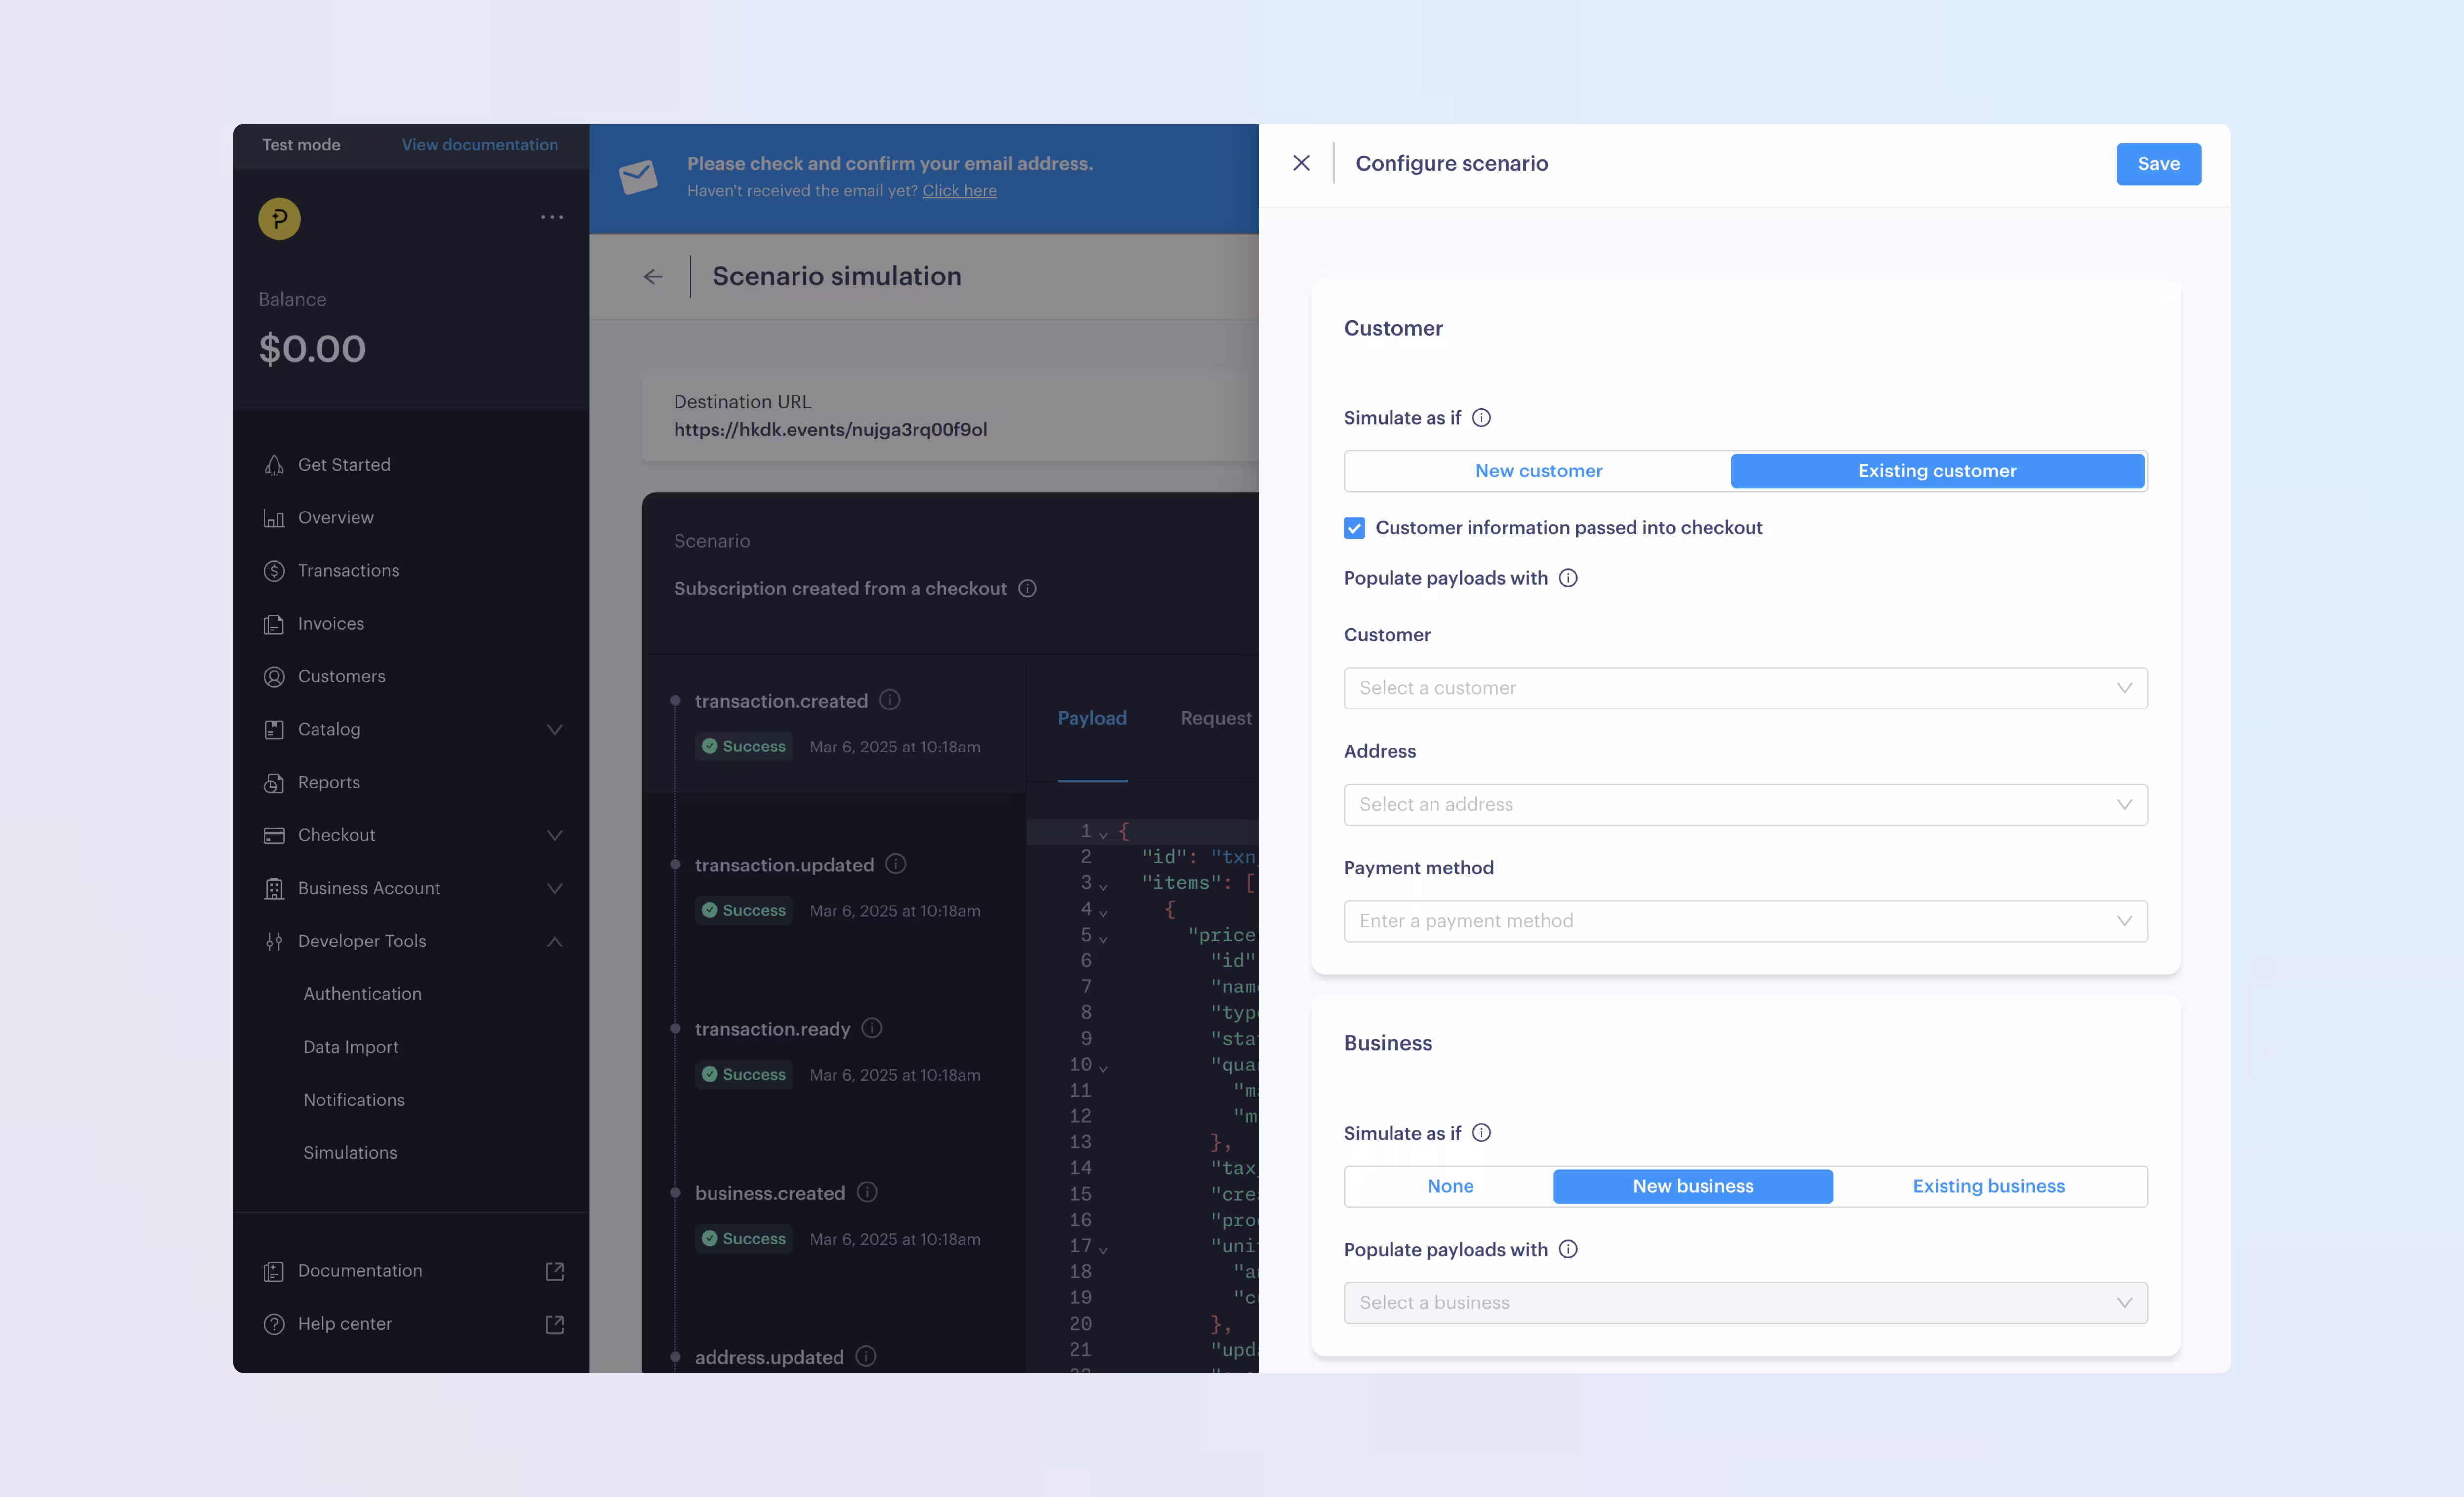Click info icon next to business.created
Viewport: 2464px width, 1497px height.
tap(867, 1192)
